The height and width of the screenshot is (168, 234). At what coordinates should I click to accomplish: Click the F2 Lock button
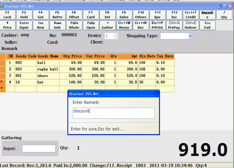coord(7,15)
